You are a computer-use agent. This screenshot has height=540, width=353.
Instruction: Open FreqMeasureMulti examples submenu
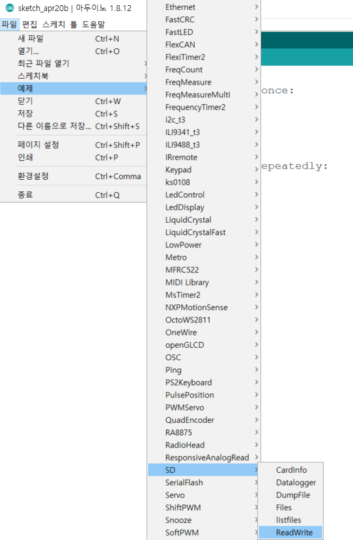204,94
